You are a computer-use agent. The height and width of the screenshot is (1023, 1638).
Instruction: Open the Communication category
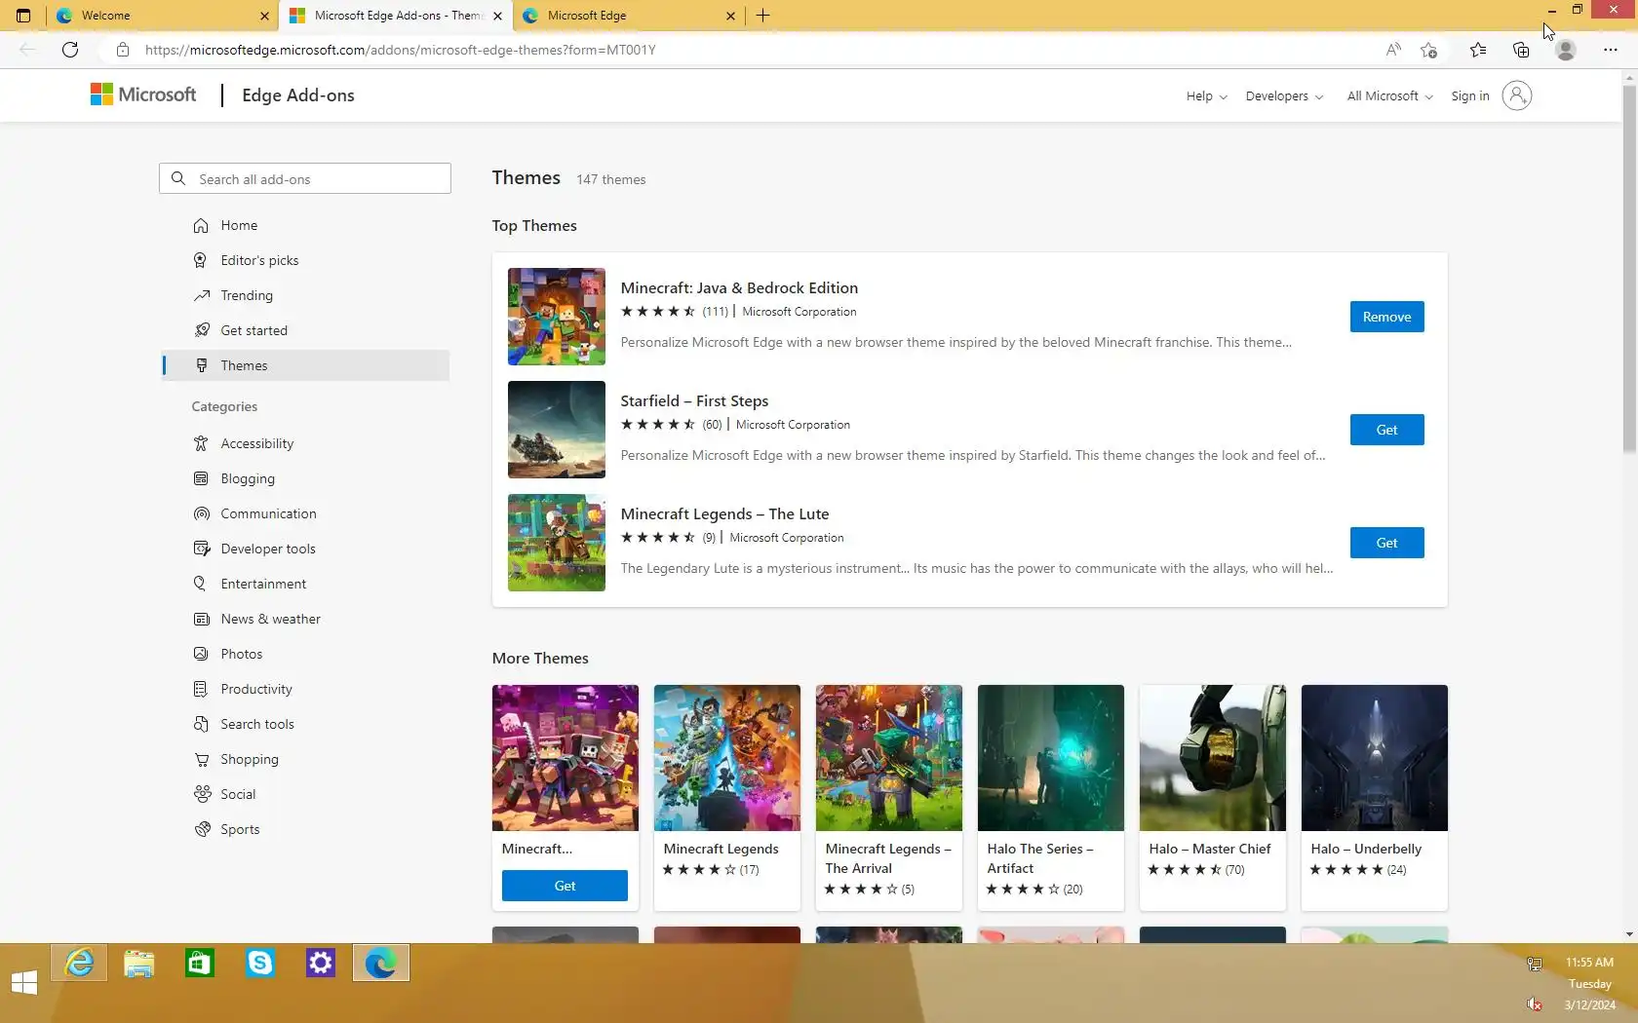(306, 513)
